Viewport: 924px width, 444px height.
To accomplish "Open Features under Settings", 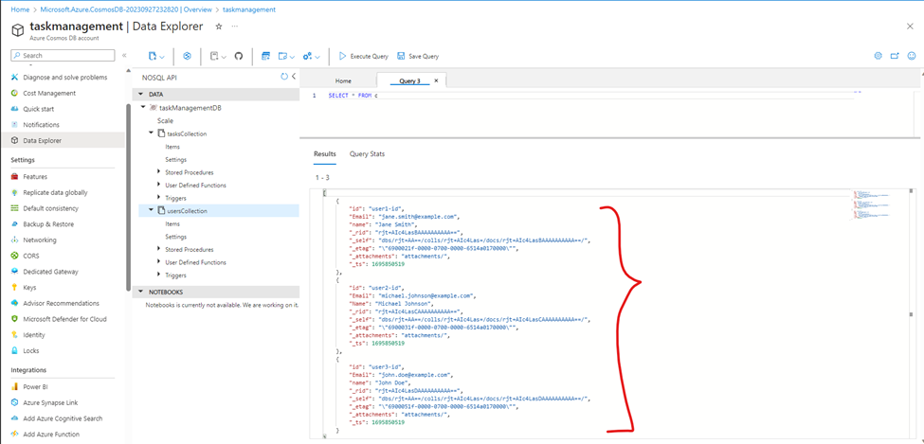I will tap(35, 177).
